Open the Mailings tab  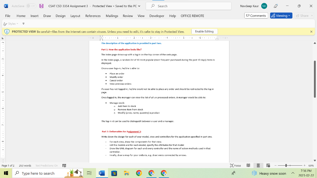pyautogui.click(x=112, y=16)
